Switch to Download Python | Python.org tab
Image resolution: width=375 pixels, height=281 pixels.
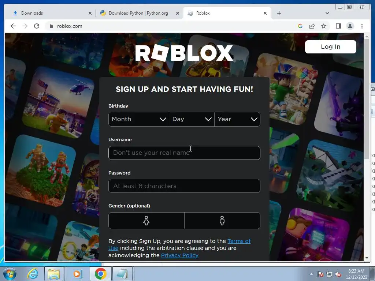click(x=140, y=13)
